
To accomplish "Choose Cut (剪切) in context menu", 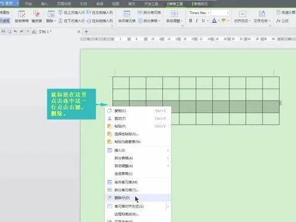I will click(138, 118).
